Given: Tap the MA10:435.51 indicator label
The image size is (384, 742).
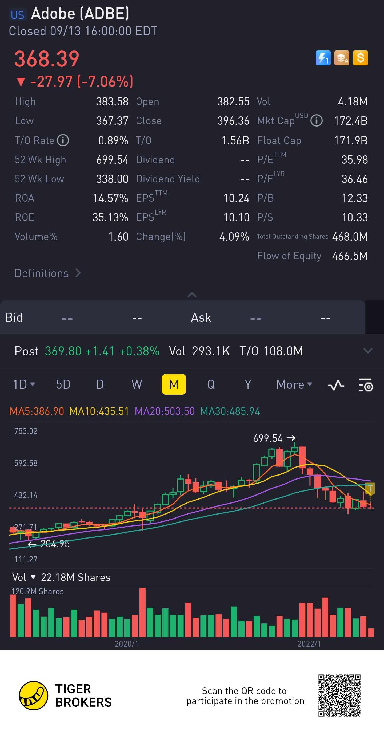Looking at the screenshot, I should [99, 411].
